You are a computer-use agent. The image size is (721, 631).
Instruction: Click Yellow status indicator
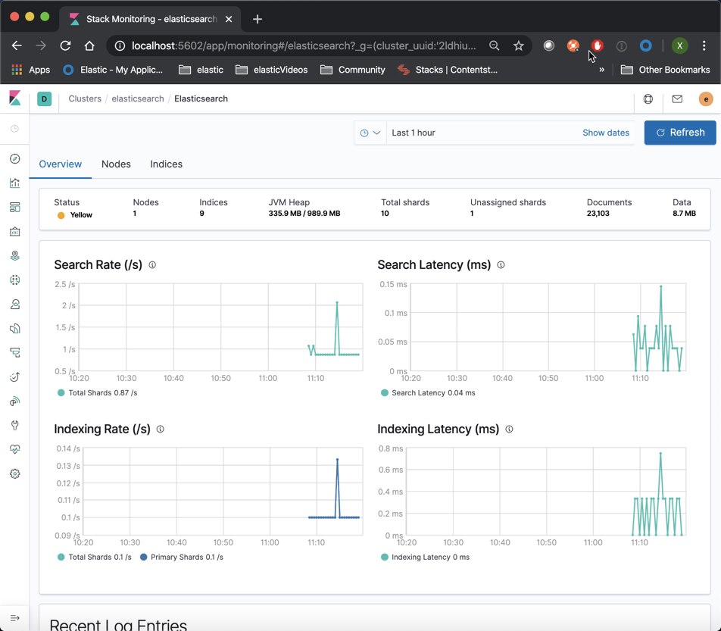(74, 215)
